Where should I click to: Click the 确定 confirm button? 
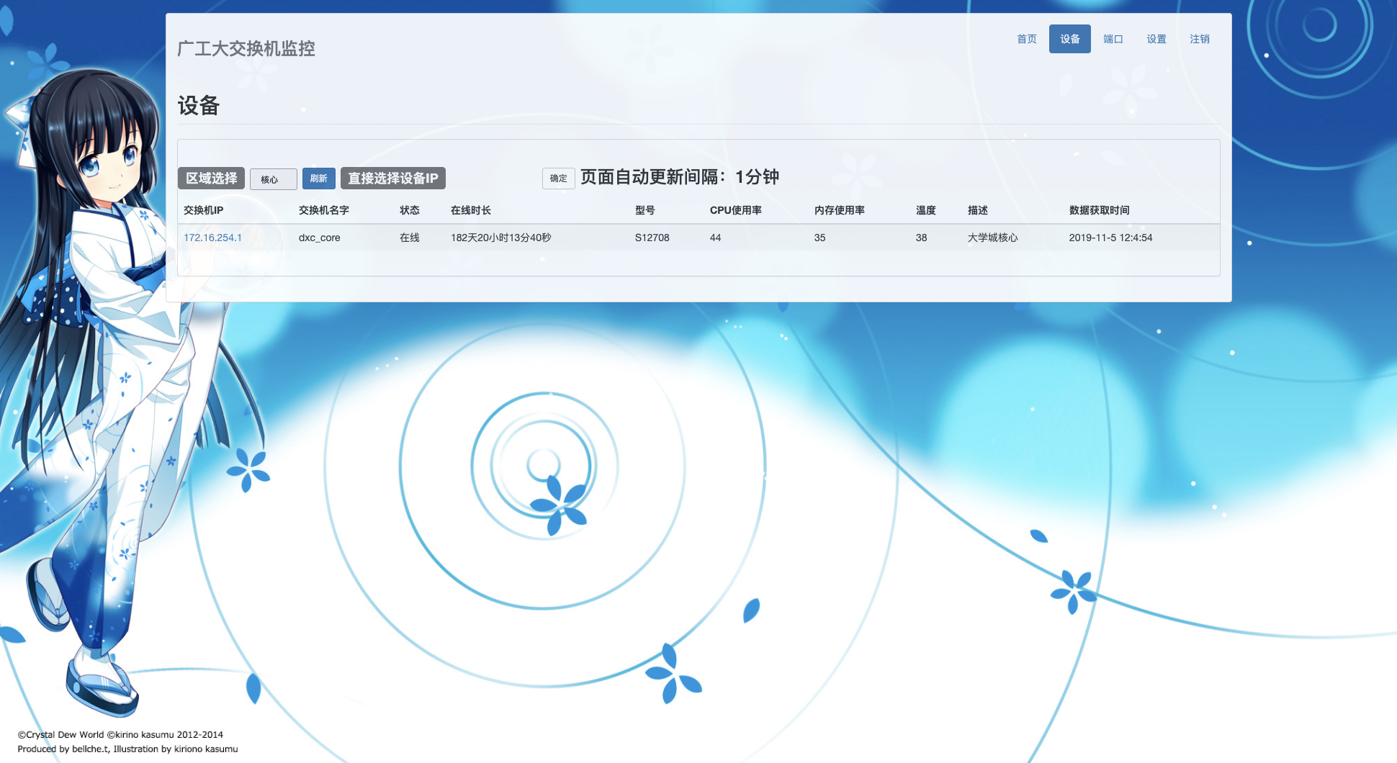[558, 179]
